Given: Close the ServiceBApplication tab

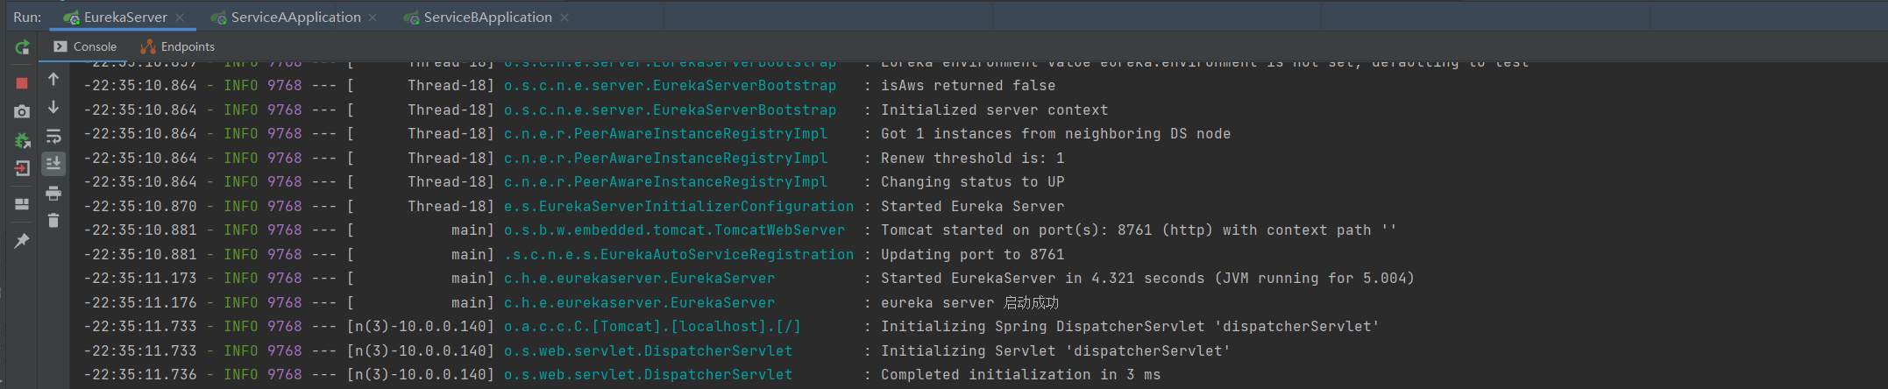Looking at the screenshot, I should (564, 18).
